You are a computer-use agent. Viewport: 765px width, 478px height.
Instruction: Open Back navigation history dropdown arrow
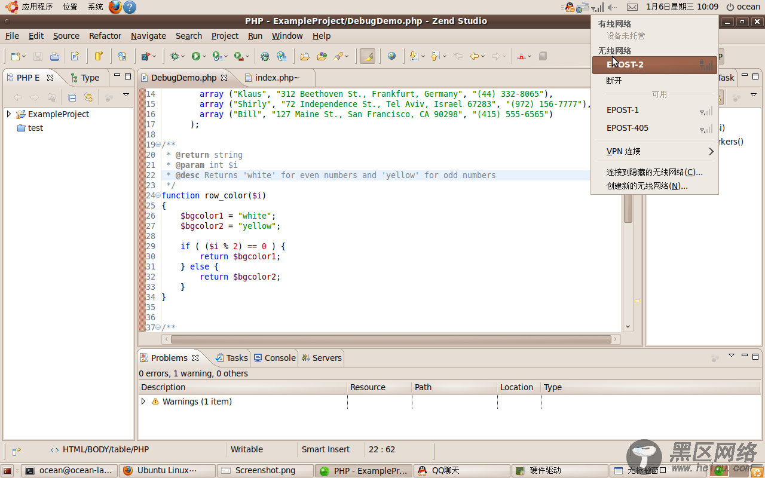pyautogui.click(x=484, y=57)
